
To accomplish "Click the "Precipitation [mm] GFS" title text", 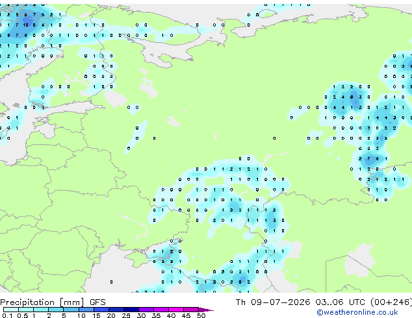I will pos(53,302).
